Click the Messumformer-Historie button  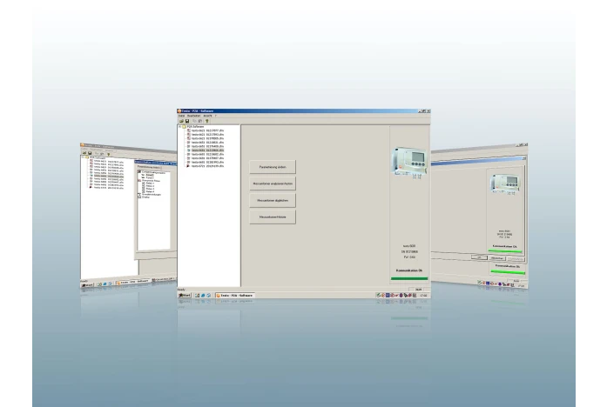(x=273, y=217)
